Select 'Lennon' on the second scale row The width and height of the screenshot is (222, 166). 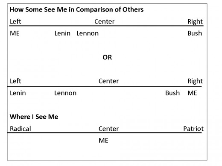point(65,93)
